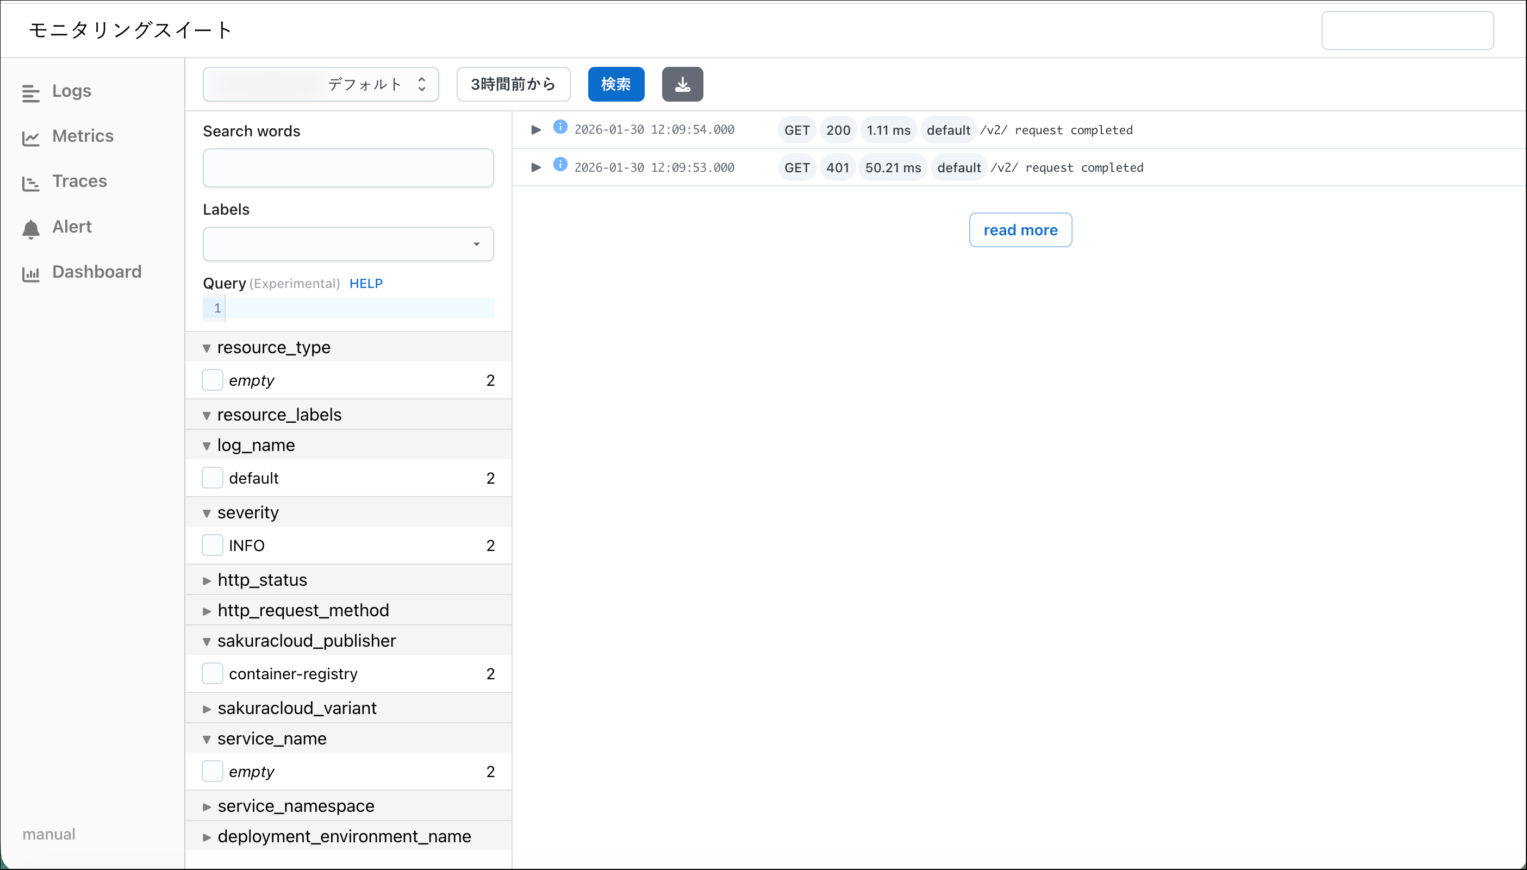
Task: Click info severity icon on 12:09:53 log
Action: click(x=560, y=164)
